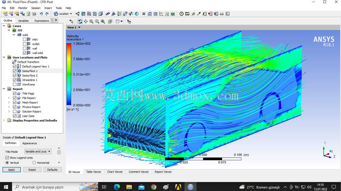Insert a Volume Rendering cube icon

(x=100, y=14)
